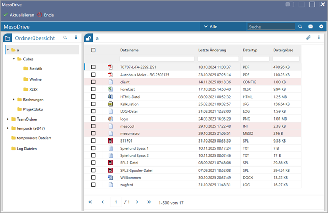Click the Dateiname column filter field

[157, 59]
